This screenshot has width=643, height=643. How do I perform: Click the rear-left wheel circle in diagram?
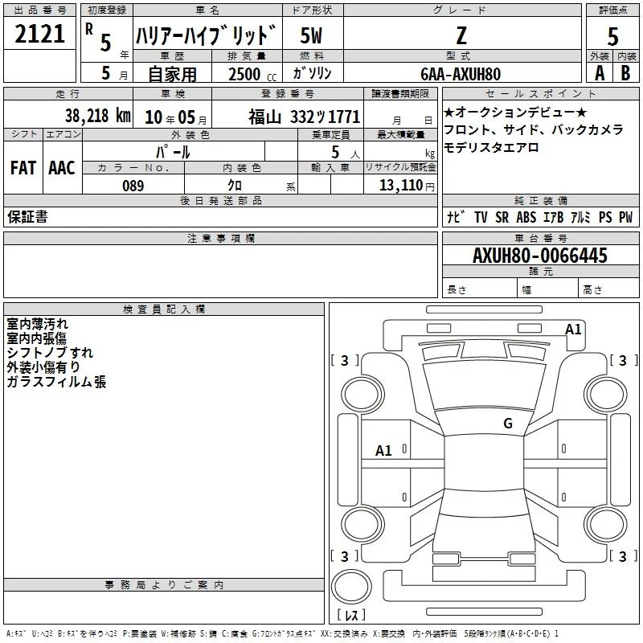tap(362, 525)
